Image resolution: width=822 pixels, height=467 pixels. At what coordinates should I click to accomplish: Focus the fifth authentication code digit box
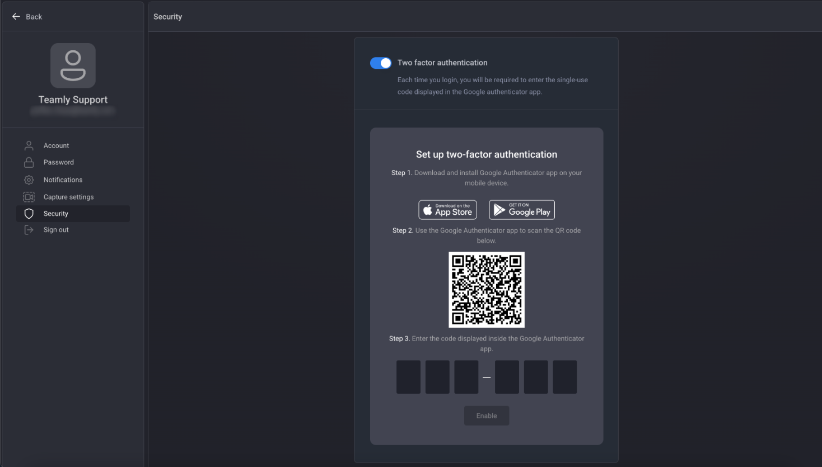[x=536, y=377]
